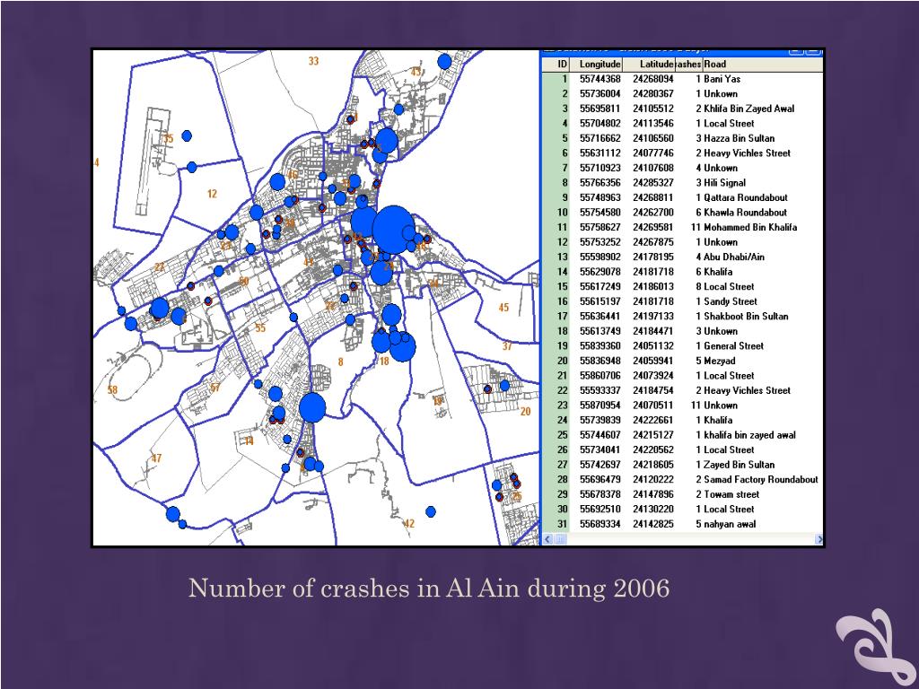Select row 20 Mezyad
This screenshot has width=919, height=689.
point(683,361)
